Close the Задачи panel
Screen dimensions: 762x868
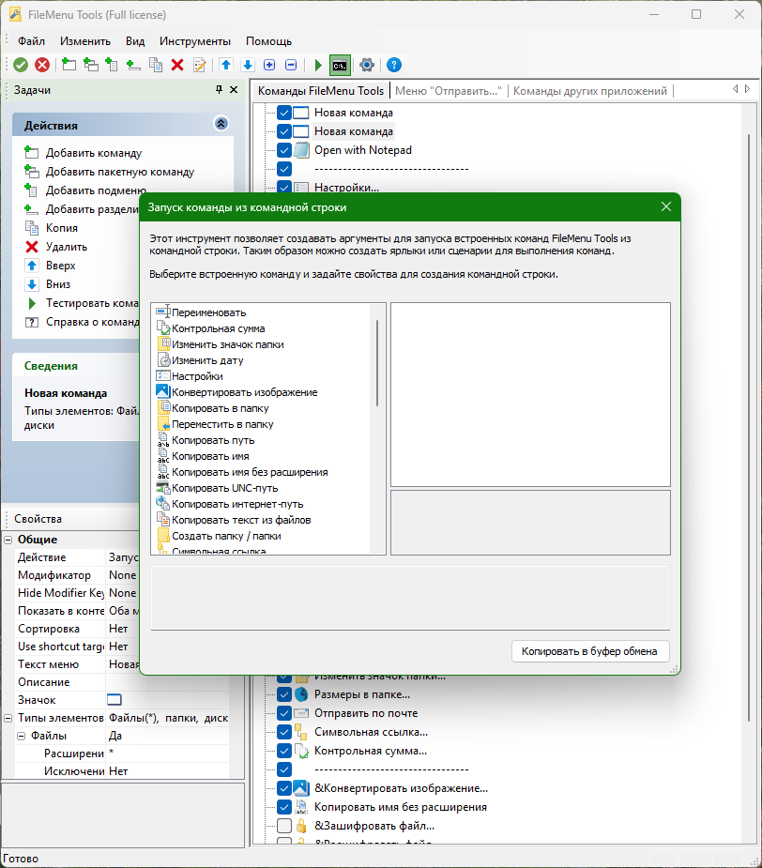pyautogui.click(x=234, y=89)
